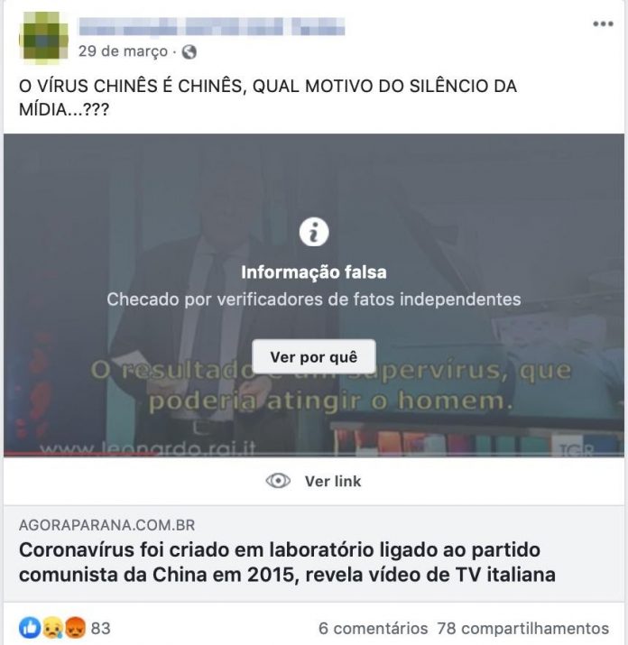Toggle the eye icon beside Ver link
Screen dimensions: 628x645
pyautogui.click(x=278, y=481)
